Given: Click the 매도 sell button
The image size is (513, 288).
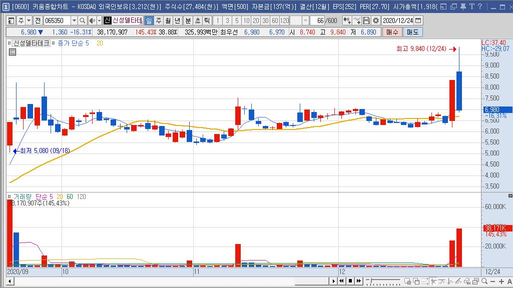Looking at the screenshot, I should point(412,32).
